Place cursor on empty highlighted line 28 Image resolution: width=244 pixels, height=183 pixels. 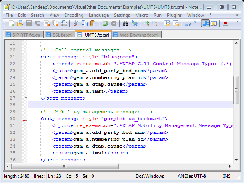(x=130, y=105)
